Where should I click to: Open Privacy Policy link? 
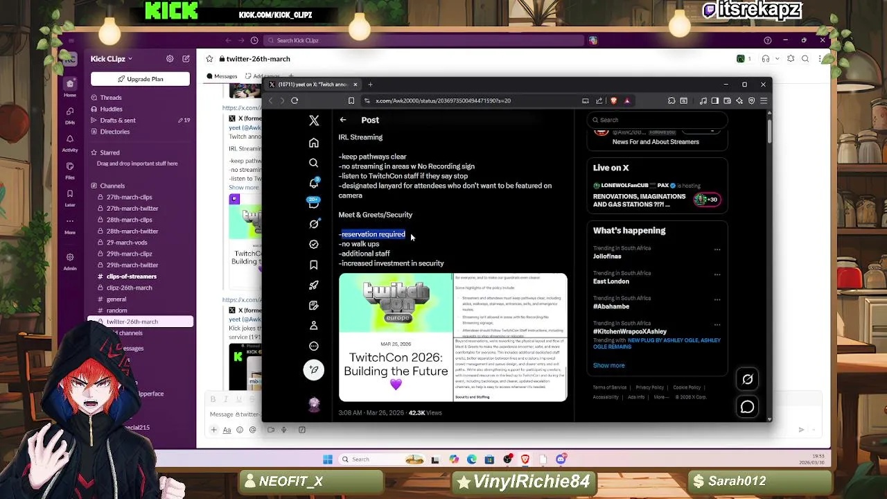coord(650,387)
